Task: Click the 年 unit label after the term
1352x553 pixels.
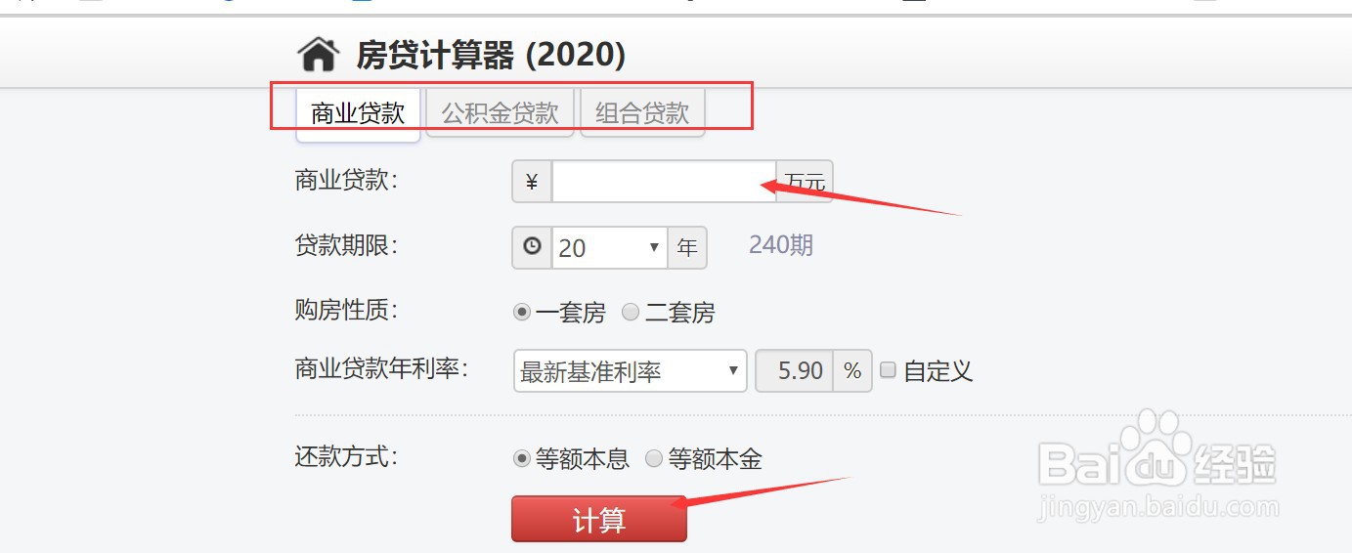Action: (687, 248)
